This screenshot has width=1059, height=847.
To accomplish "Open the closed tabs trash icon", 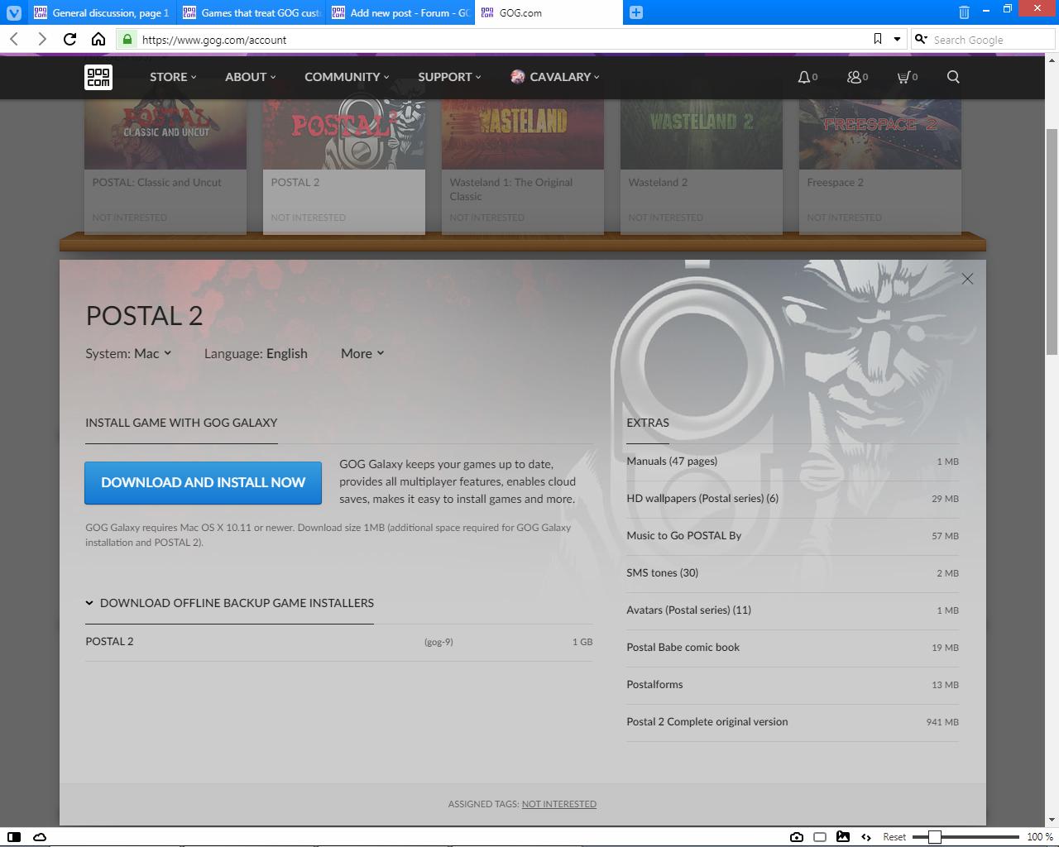I will pos(964,12).
